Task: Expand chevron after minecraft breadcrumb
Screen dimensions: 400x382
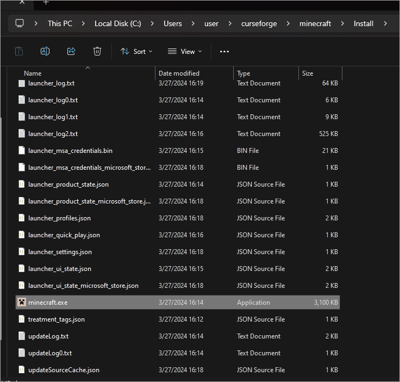Action: click(342, 23)
